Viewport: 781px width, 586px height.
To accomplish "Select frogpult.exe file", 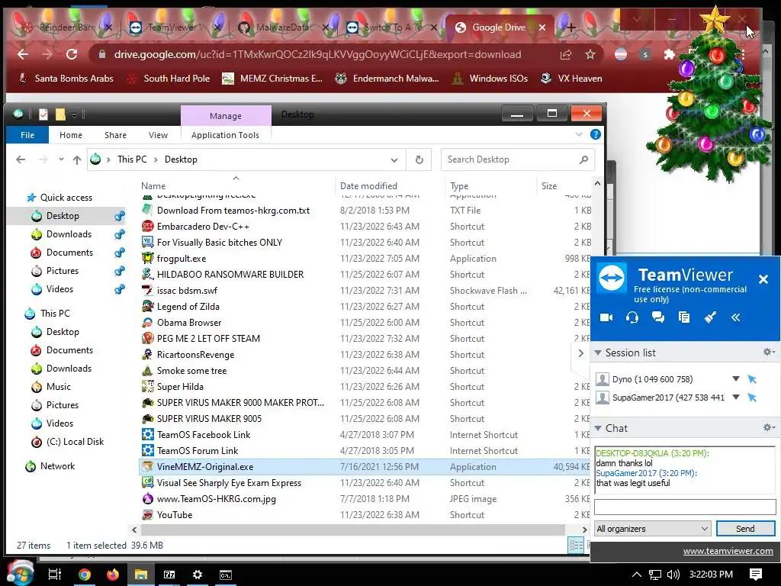I will [182, 259].
